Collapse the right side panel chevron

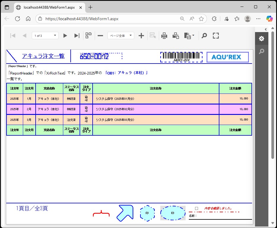point(266,29)
